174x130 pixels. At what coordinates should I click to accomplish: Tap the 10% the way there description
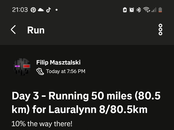click(x=42, y=124)
